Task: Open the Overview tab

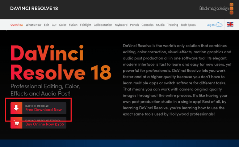Action: coord(17,25)
